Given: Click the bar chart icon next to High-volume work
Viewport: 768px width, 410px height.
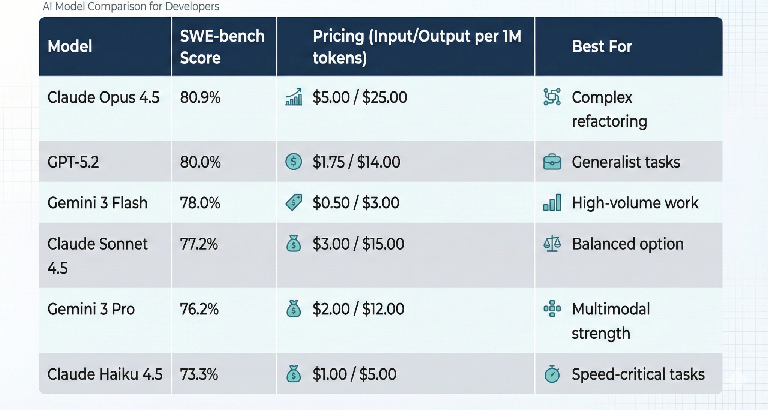Looking at the screenshot, I should tap(552, 202).
